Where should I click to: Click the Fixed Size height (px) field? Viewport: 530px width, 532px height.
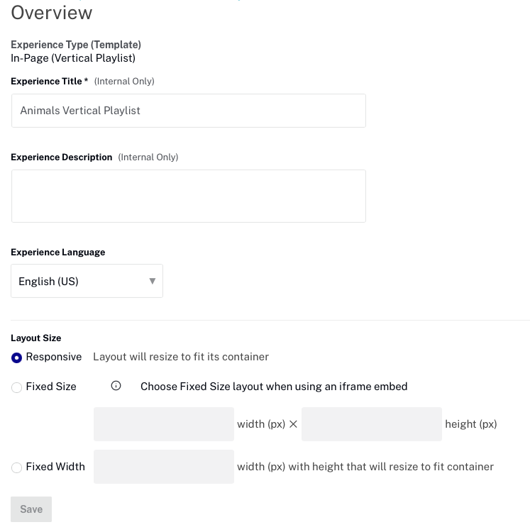coord(372,424)
